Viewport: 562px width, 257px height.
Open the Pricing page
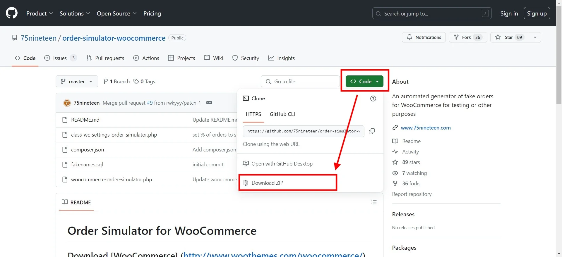152,13
